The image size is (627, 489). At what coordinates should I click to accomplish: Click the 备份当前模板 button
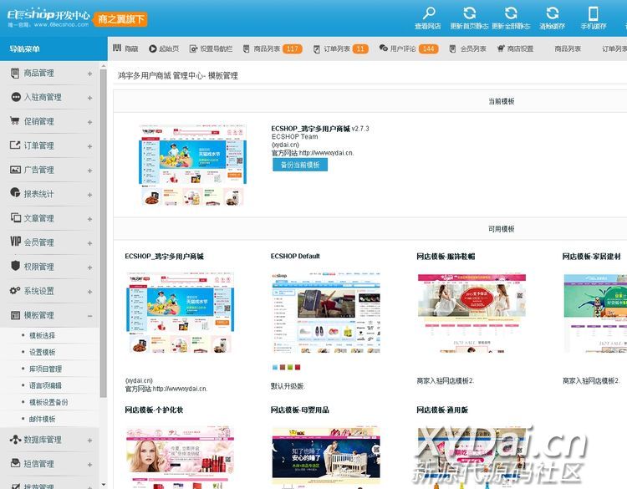click(x=300, y=165)
